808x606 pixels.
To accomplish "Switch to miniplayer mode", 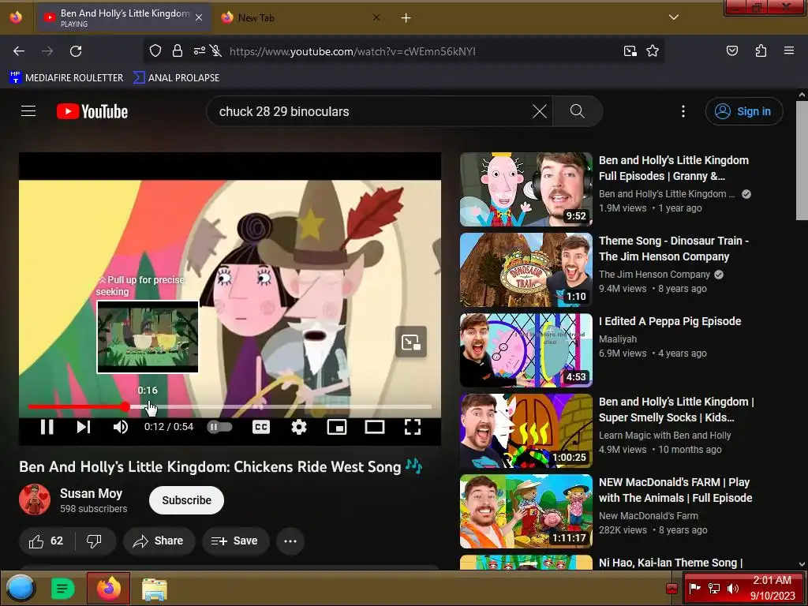I will click(x=337, y=427).
